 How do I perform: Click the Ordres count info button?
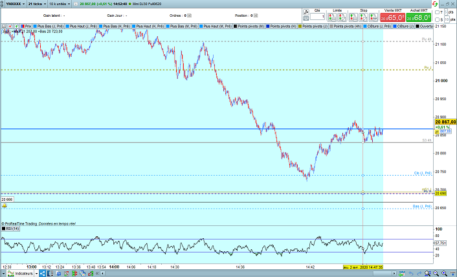(190, 15)
